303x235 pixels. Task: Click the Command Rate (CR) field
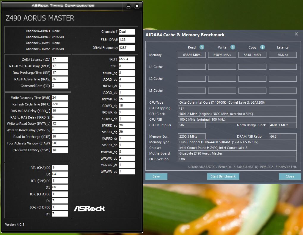coord(60,86)
